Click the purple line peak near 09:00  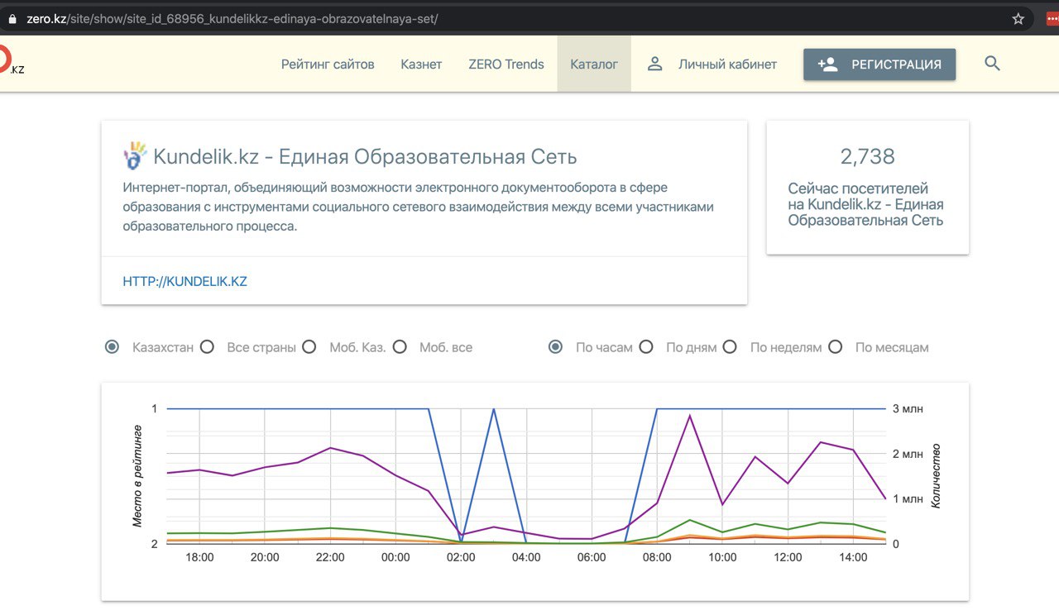(689, 416)
